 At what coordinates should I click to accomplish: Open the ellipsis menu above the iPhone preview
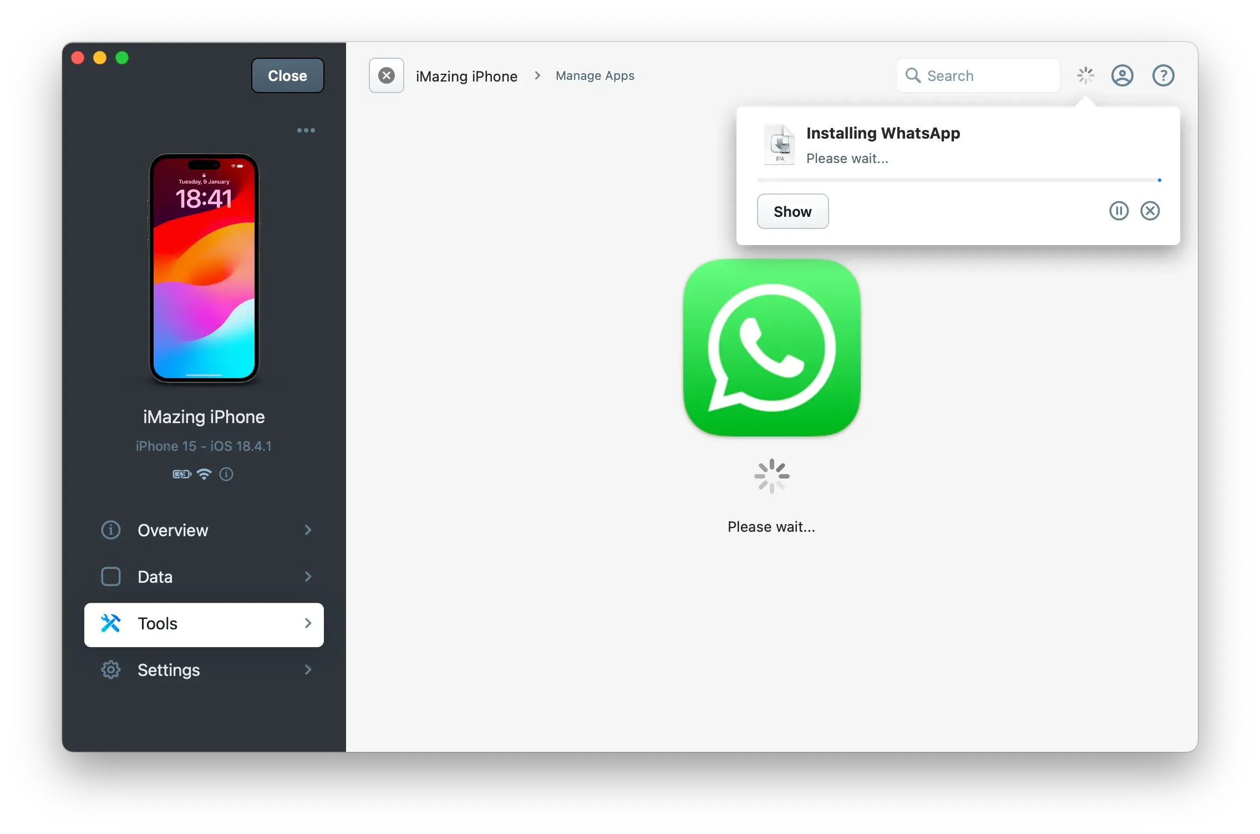pyautogui.click(x=306, y=130)
